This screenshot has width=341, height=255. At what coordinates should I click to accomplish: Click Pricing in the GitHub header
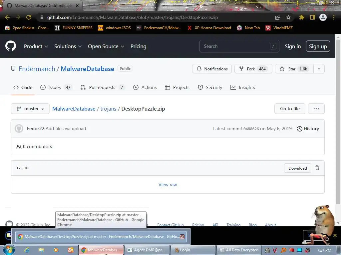(138, 46)
